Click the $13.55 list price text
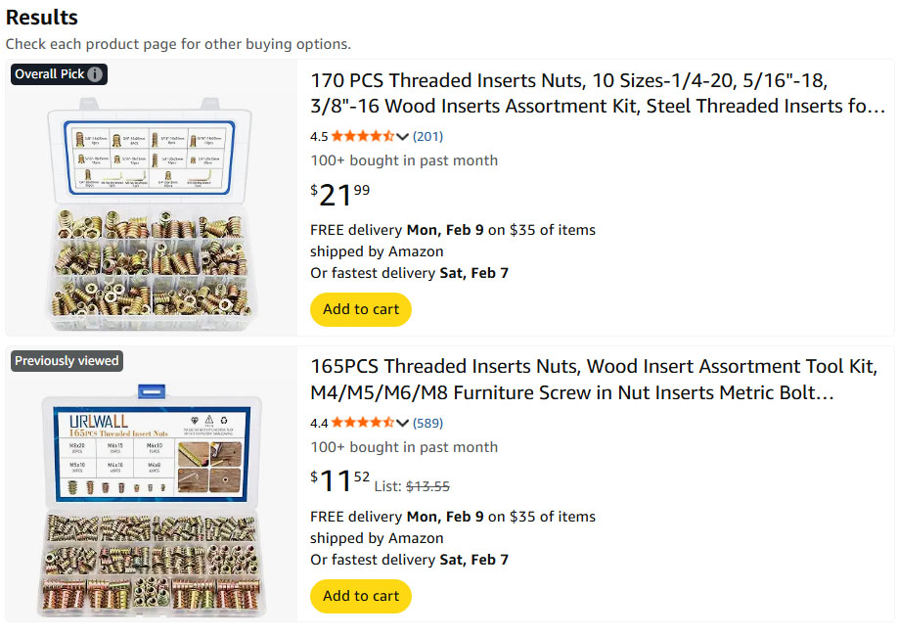 (427, 485)
